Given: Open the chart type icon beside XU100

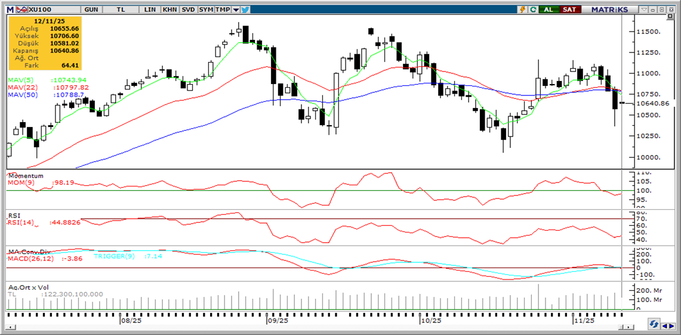Looking at the screenshot, I should [21, 10].
